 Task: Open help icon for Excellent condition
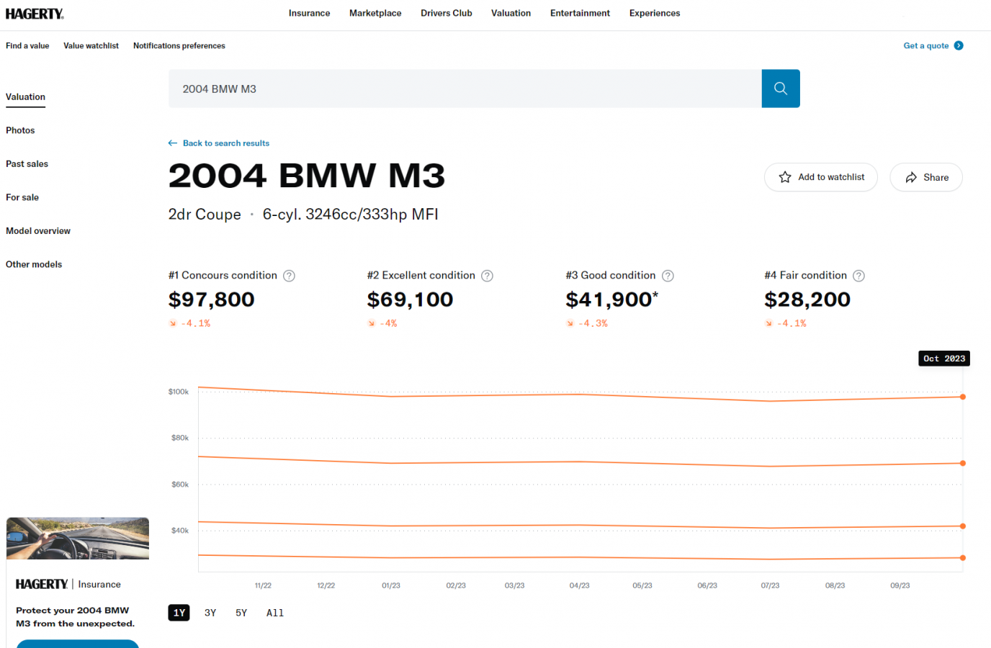(487, 276)
